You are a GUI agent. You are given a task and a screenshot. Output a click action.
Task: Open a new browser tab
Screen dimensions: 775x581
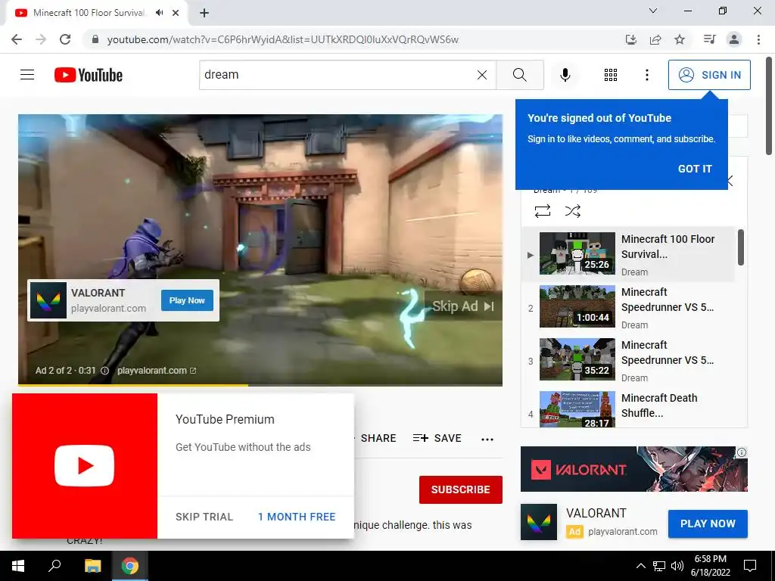[204, 13]
